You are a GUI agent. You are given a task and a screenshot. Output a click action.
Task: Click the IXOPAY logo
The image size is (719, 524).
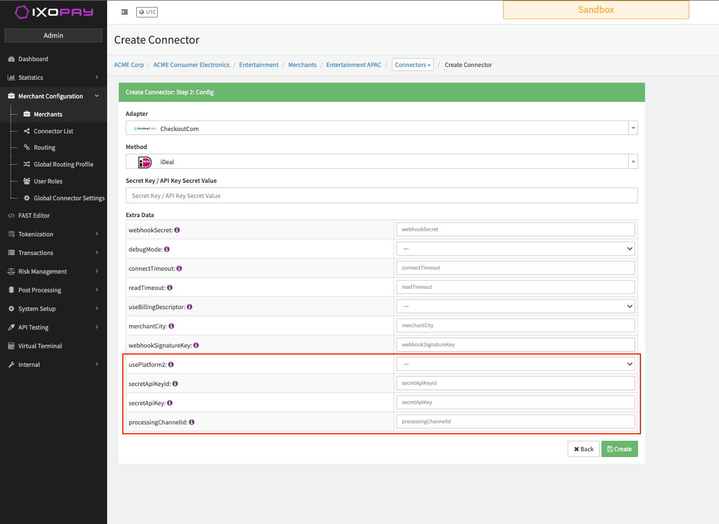[54, 12]
